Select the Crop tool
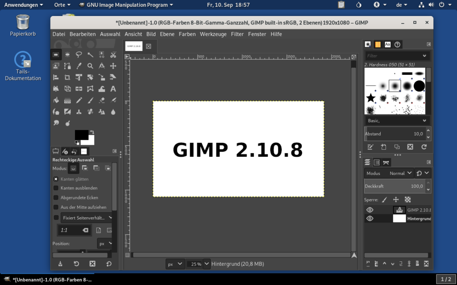Image resolution: width=457 pixels, height=285 pixels. tap(67, 77)
